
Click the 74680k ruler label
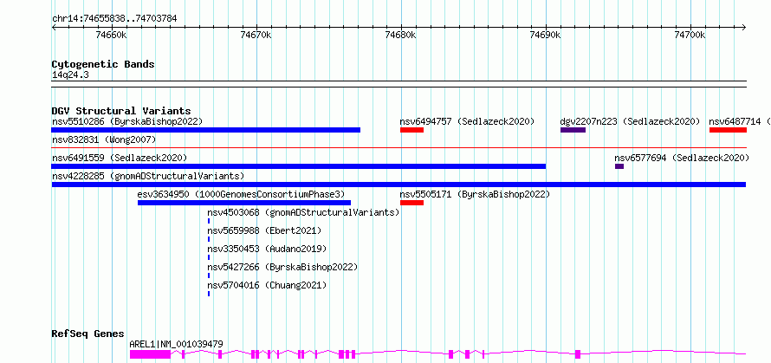[x=401, y=35]
